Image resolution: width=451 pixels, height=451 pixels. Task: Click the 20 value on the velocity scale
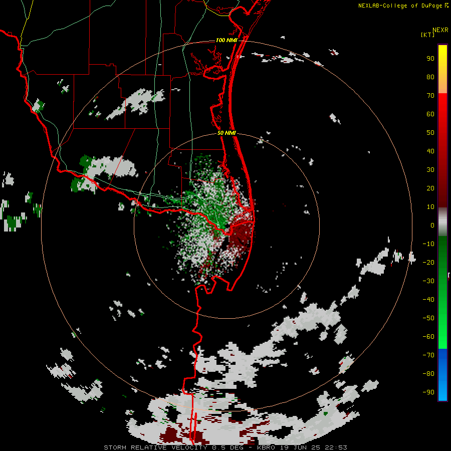coord(430,188)
